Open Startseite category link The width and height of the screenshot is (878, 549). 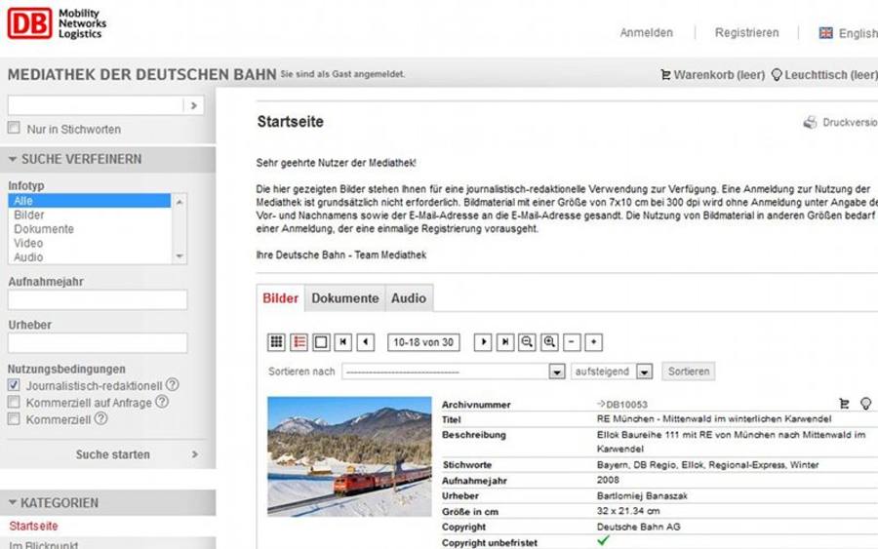click(33, 526)
